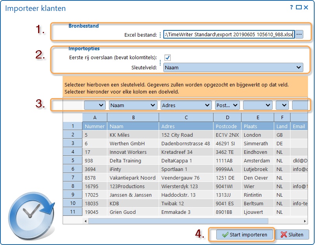Open the column B Naam target field dropdown
The height and width of the screenshot is (245, 315).
(x=133, y=105)
